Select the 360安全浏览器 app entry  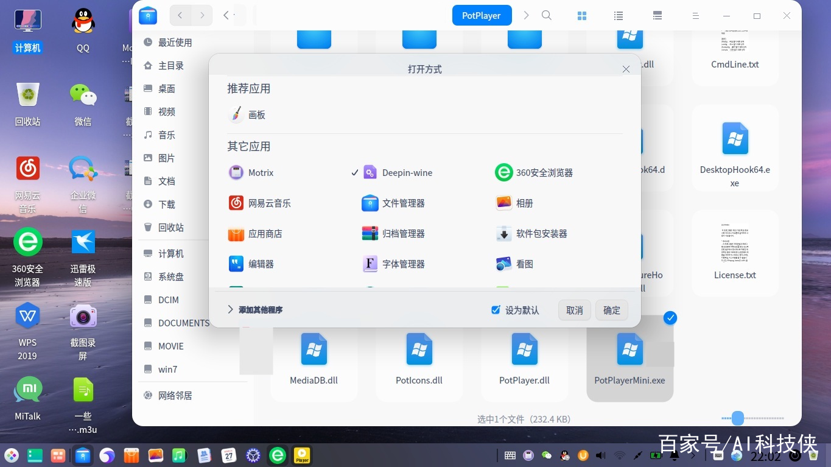click(534, 173)
